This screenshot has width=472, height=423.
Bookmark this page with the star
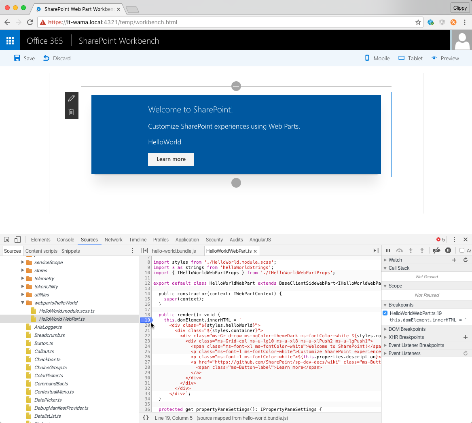[418, 22]
